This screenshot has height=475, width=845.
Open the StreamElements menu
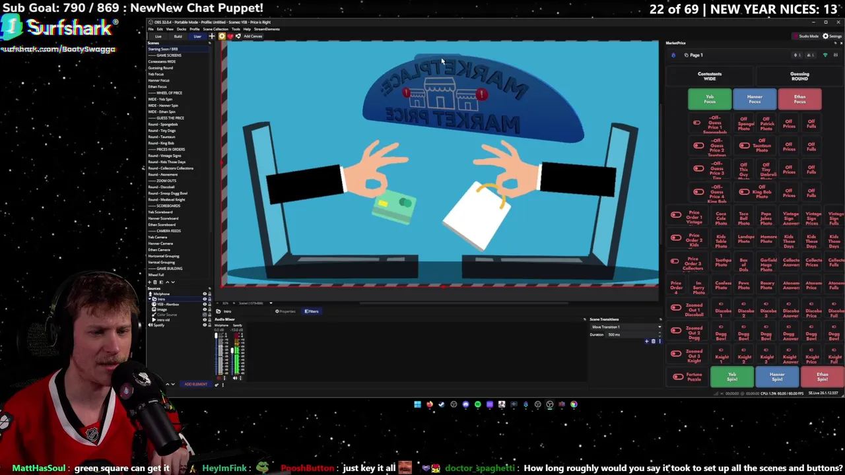[x=267, y=29]
